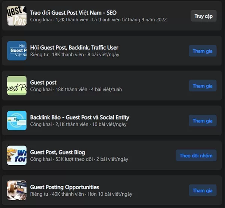The width and height of the screenshot is (225, 208).
Task: Join the Guest Posting Opportunities group
Action: [202, 190]
